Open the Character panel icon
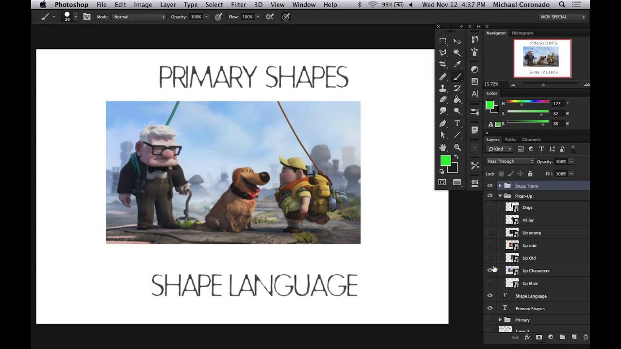621x349 pixels. click(474, 94)
